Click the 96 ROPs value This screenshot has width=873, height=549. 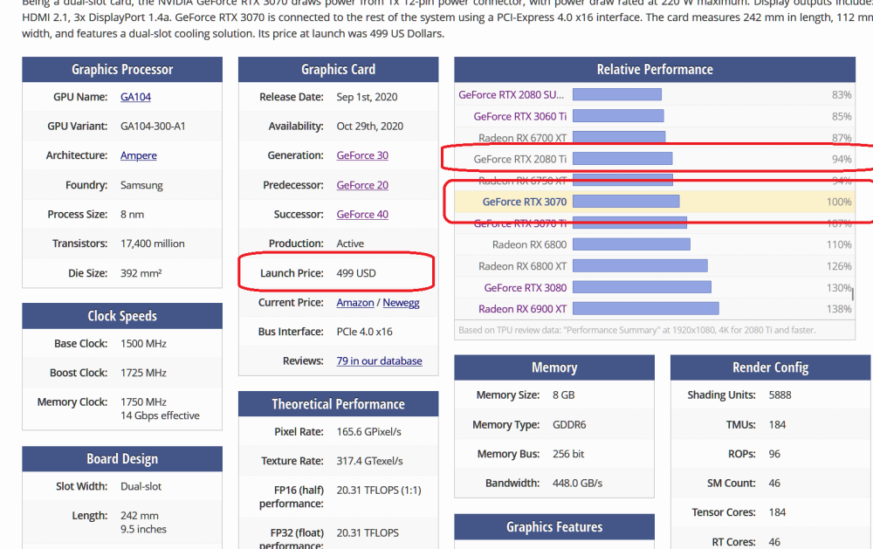[x=773, y=454]
